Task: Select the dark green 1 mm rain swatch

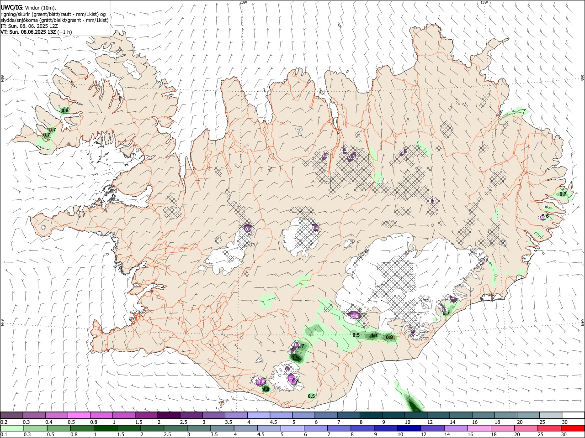Action: pos(105,428)
